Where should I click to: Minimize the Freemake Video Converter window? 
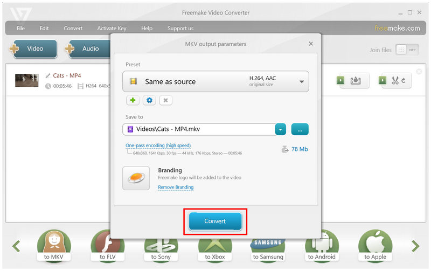(400, 13)
